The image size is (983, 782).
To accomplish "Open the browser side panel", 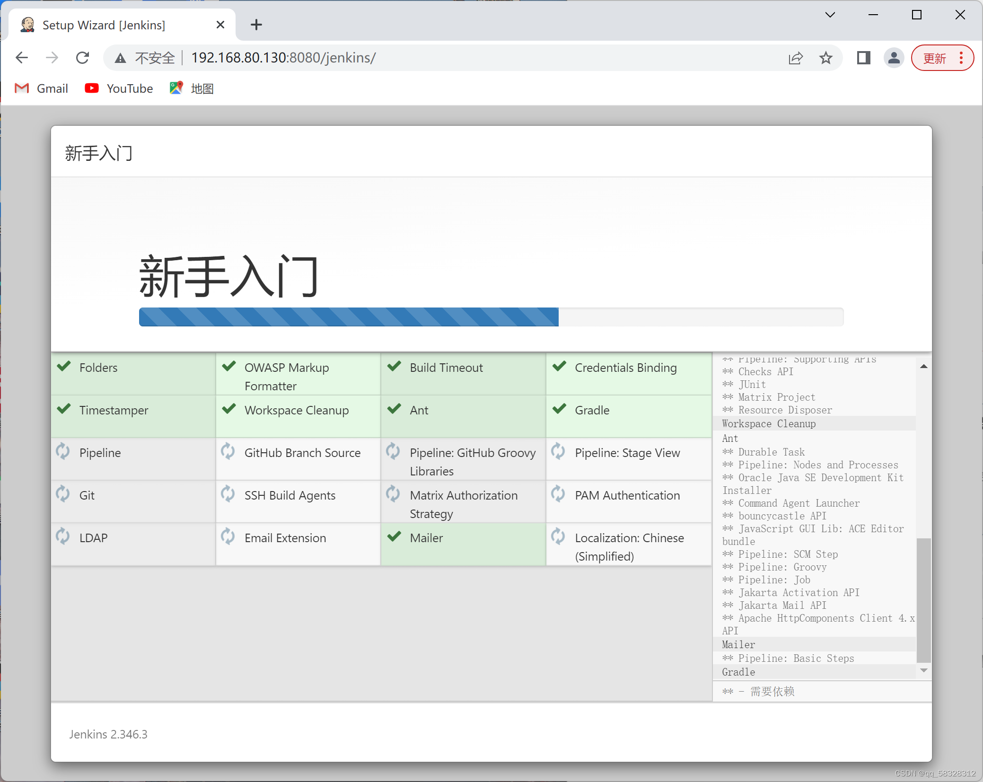I will tap(863, 58).
